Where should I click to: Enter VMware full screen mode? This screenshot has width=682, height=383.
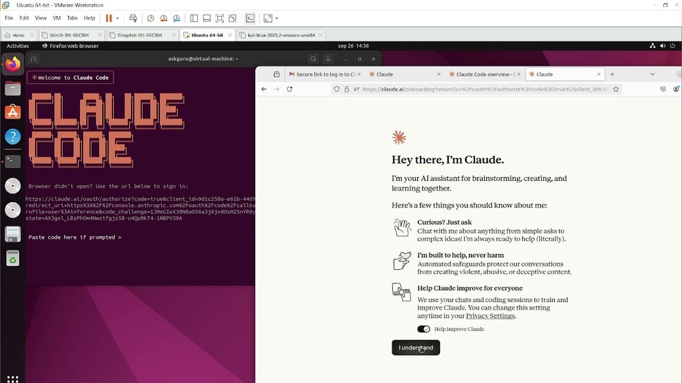pos(220,18)
